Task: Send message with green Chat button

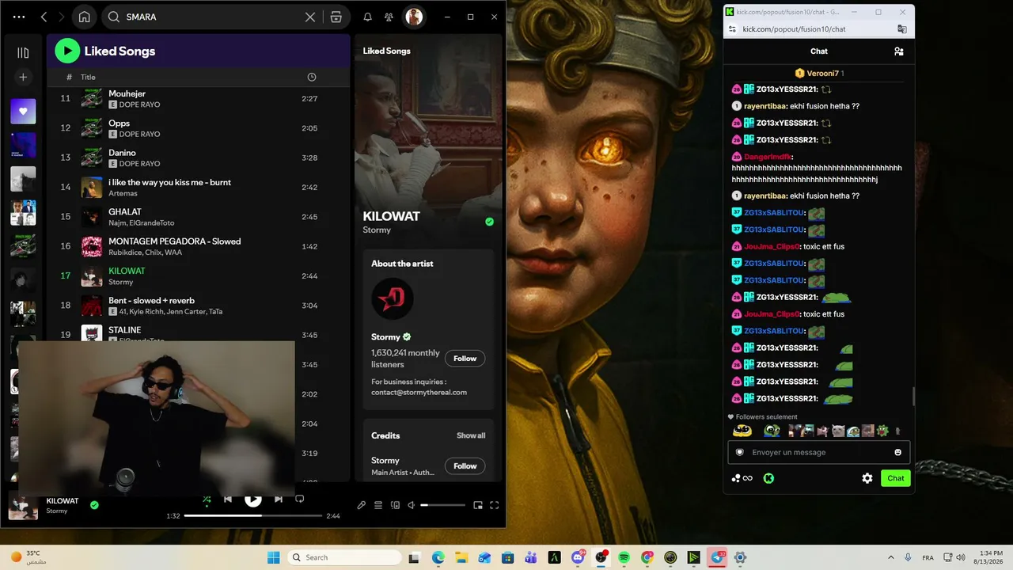Action: coord(896,478)
